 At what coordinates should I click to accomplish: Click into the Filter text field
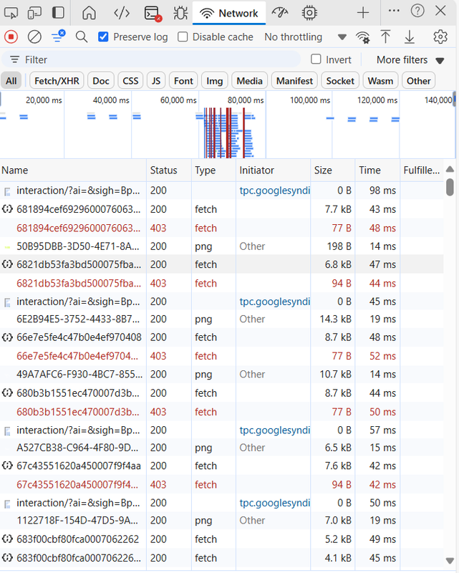tap(152, 59)
